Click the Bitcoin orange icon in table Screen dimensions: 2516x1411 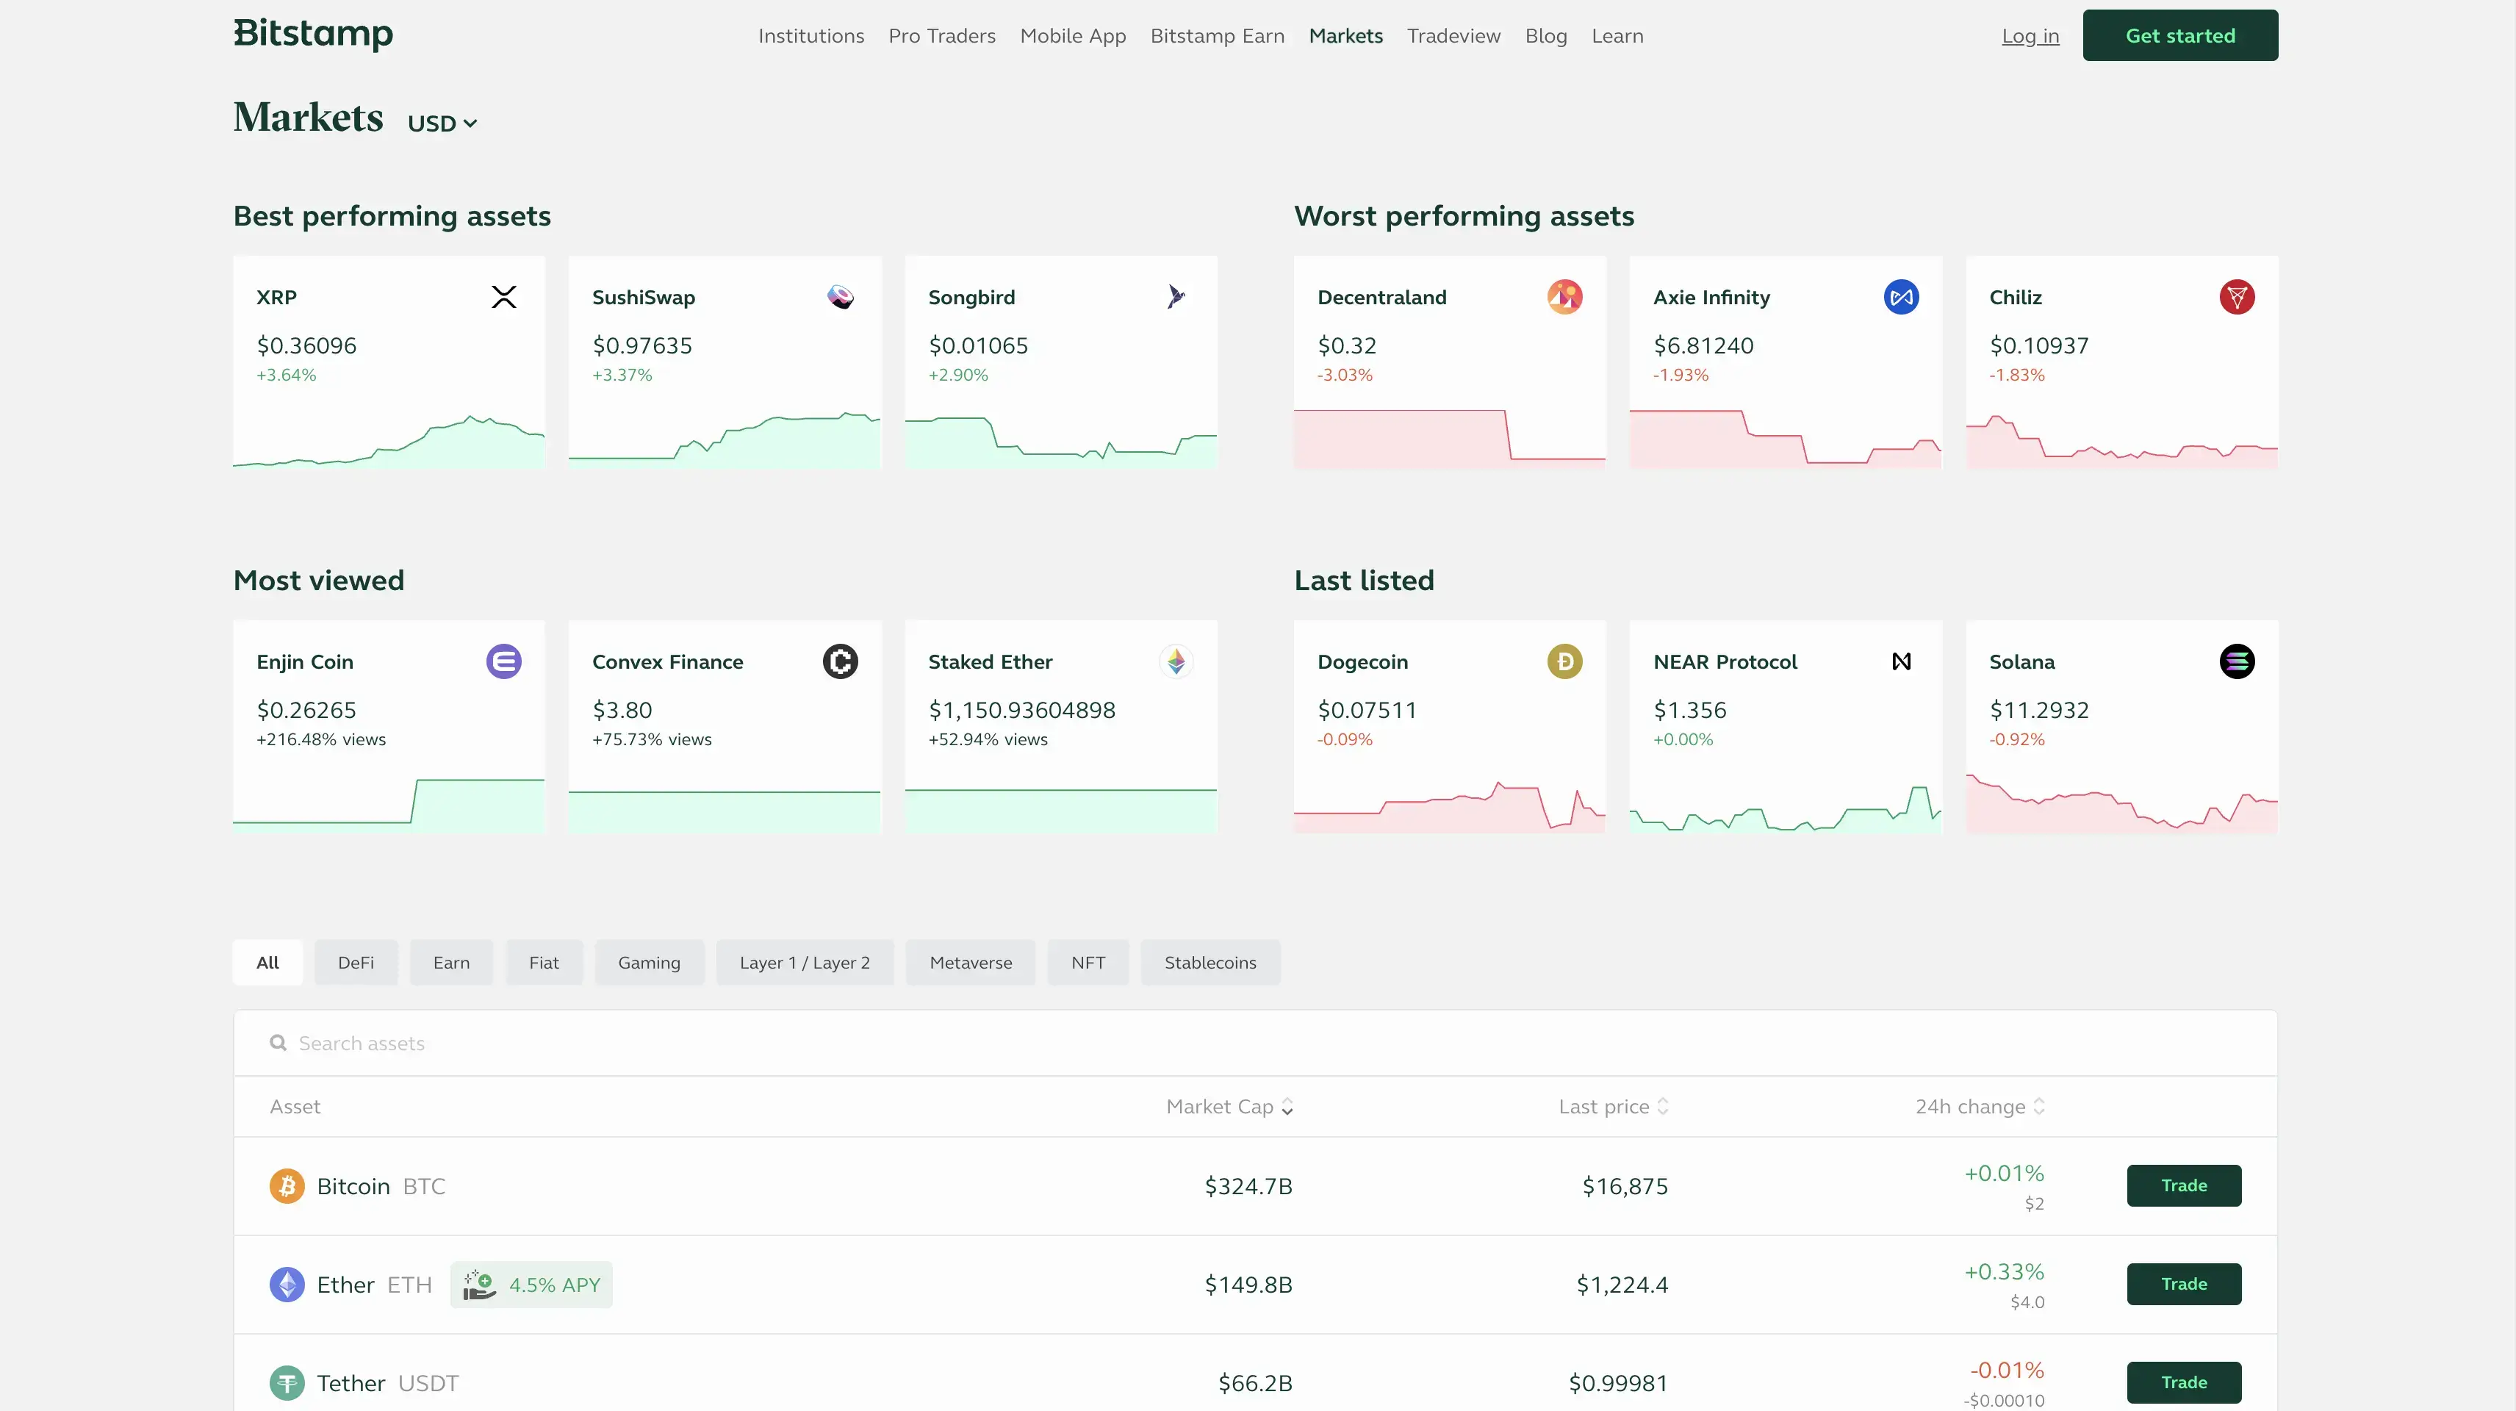[x=287, y=1186]
